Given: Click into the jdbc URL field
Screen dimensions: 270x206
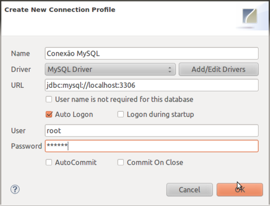Looking at the screenshot, I should (x=152, y=85).
